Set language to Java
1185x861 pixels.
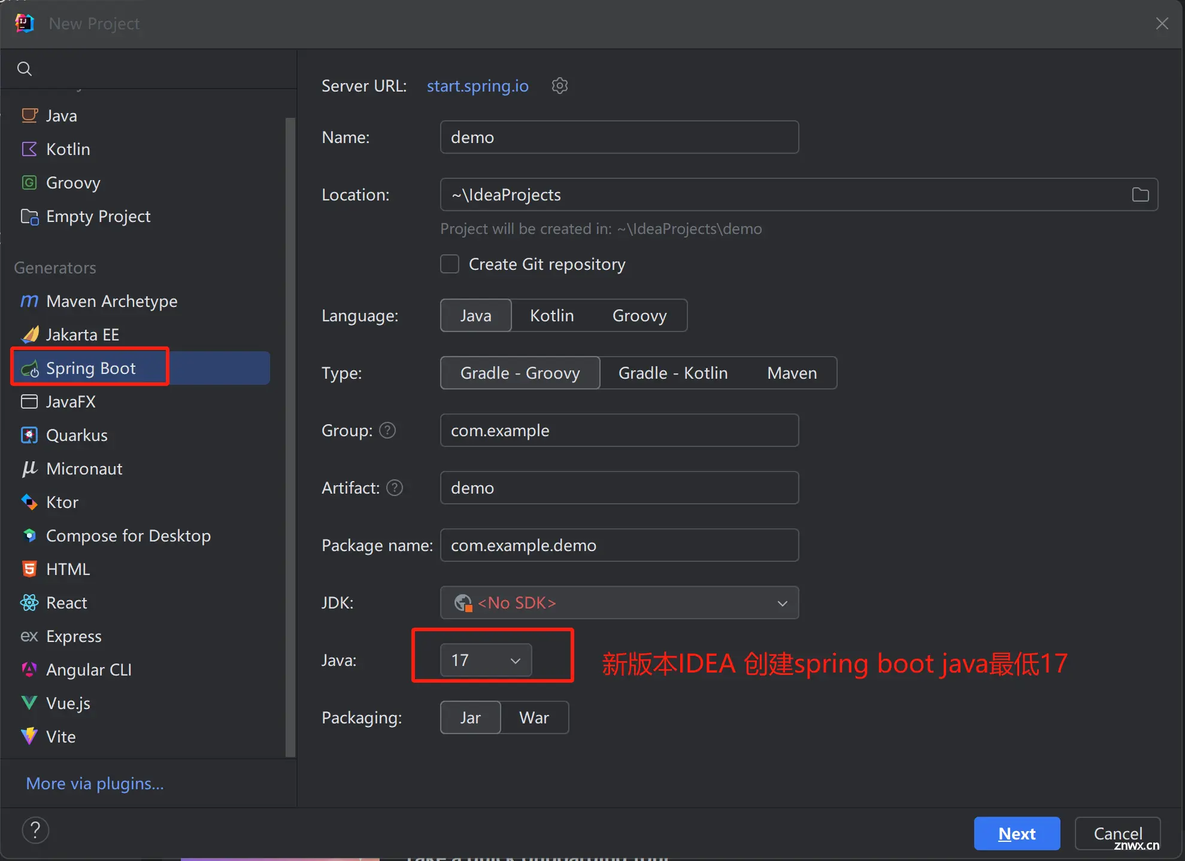coord(476,315)
